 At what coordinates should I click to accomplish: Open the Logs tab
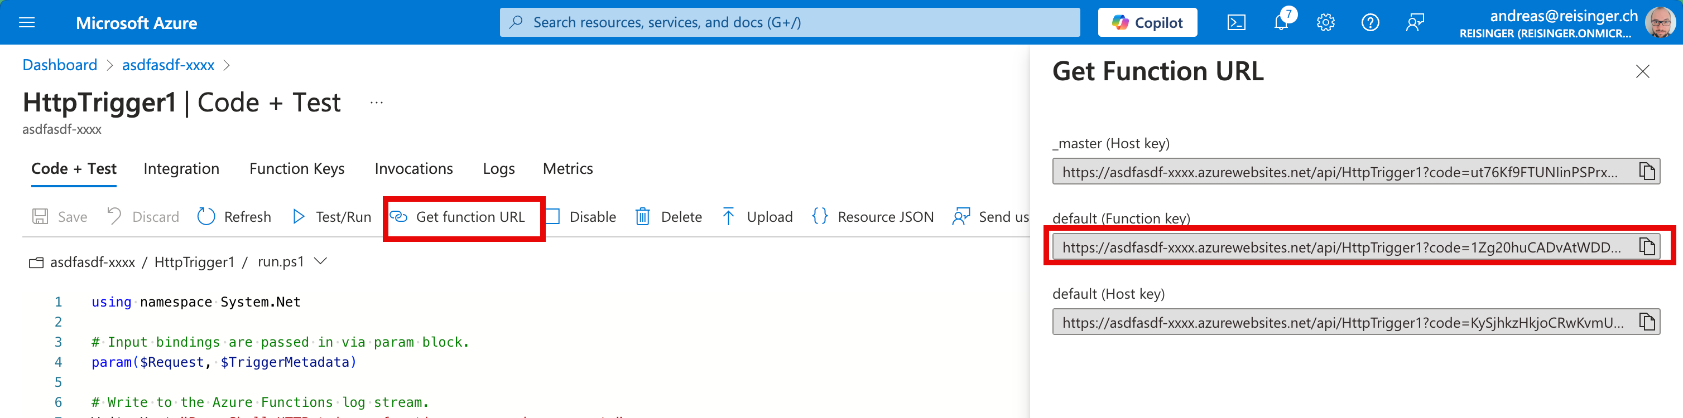[x=498, y=169]
